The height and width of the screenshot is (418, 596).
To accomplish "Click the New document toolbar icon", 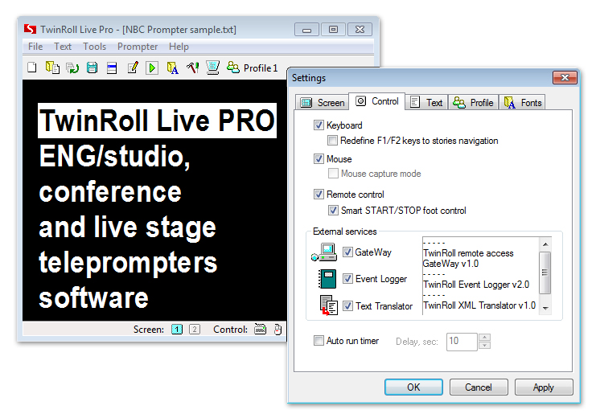I will point(32,68).
